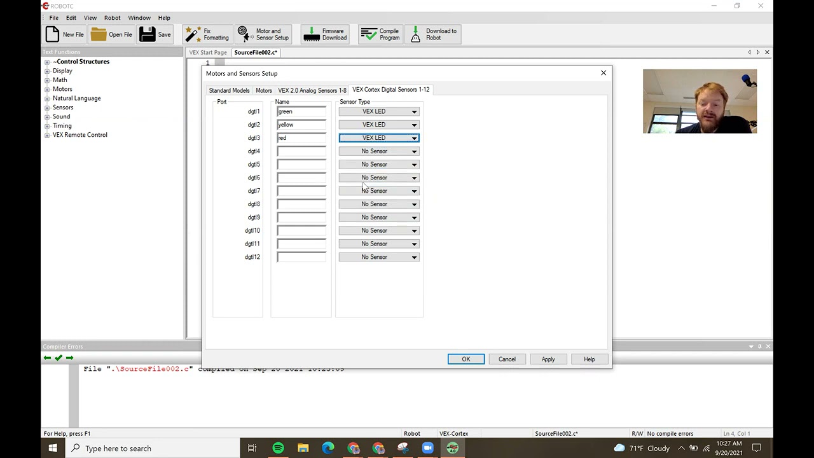
Task: Expand the Control Structures tree node
Action: point(47,62)
